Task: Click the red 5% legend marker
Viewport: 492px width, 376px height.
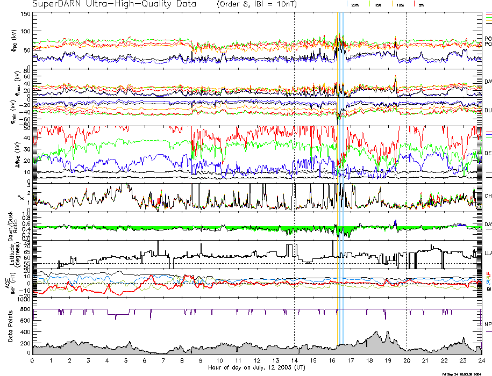Action: click(x=415, y=4)
